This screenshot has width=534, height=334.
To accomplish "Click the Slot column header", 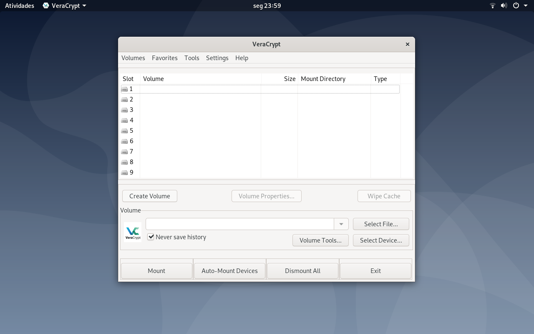I will (x=130, y=79).
